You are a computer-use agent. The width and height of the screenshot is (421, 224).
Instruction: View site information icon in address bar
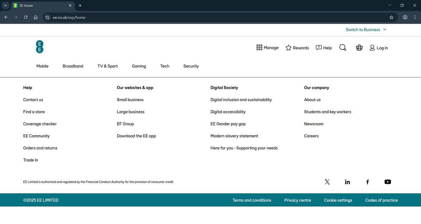[47, 17]
